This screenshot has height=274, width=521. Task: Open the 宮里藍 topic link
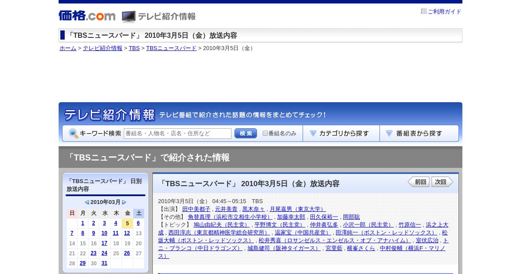tap(334, 248)
